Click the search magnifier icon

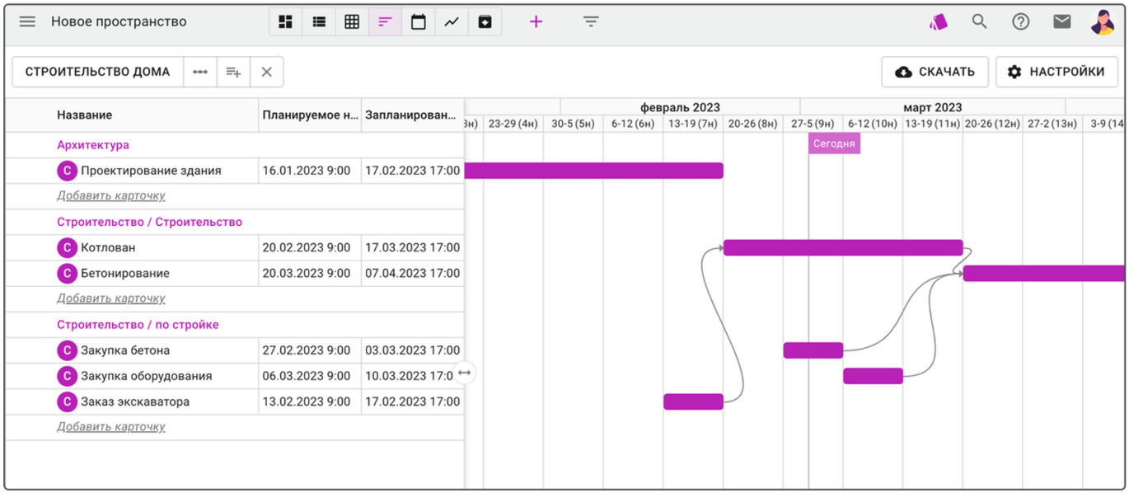pos(979,22)
